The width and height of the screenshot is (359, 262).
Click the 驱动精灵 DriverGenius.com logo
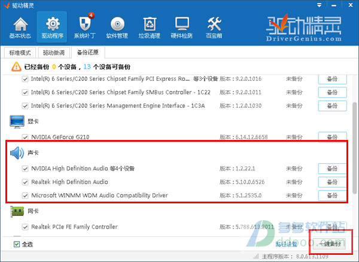304,28
